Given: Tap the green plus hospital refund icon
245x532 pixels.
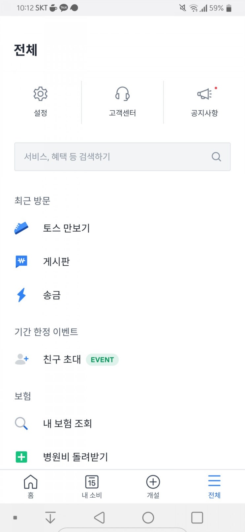Looking at the screenshot, I should pyautogui.click(x=21, y=457).
